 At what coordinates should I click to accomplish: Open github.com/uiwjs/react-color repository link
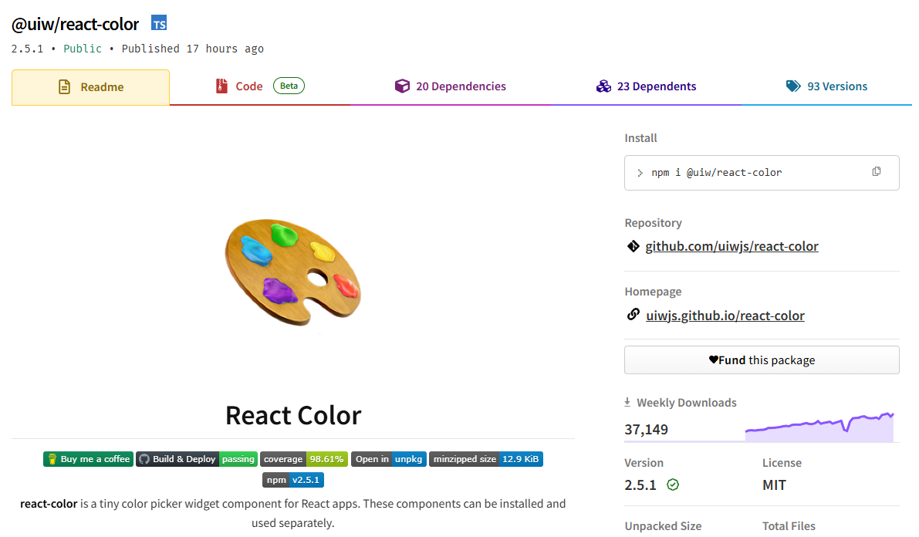coord(731,245)
